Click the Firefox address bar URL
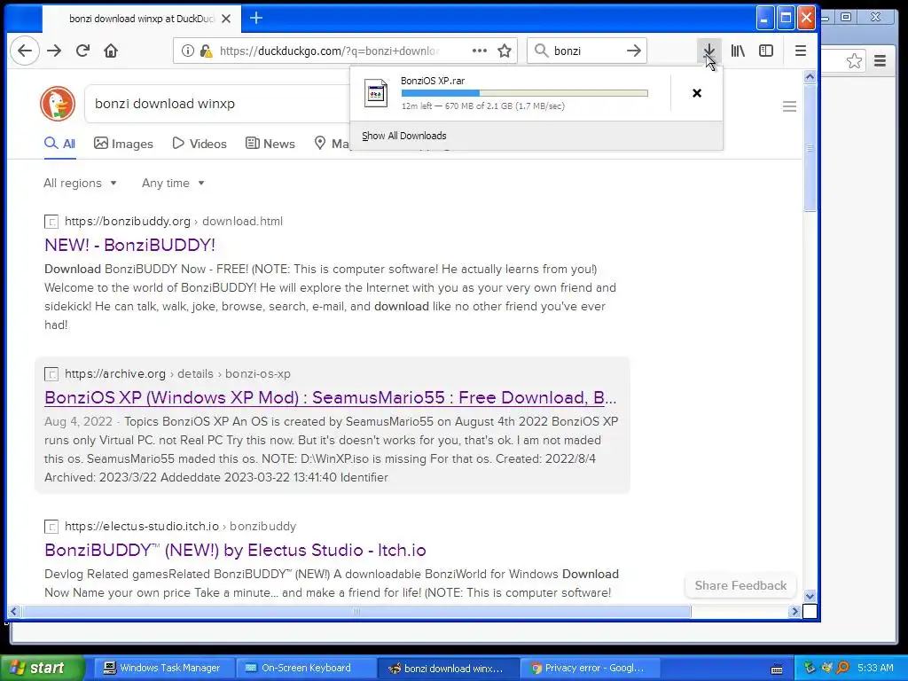 (x=329, y=51)
